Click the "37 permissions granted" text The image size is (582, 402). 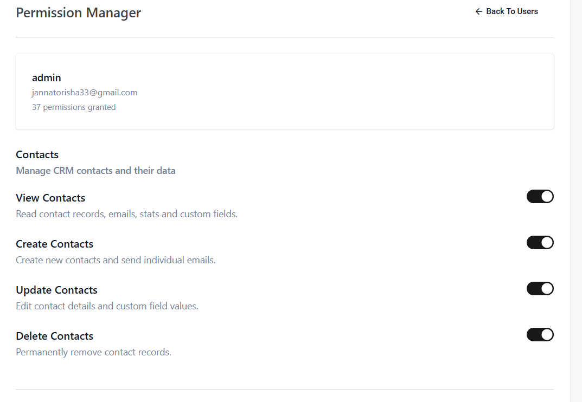pos(74,107)
